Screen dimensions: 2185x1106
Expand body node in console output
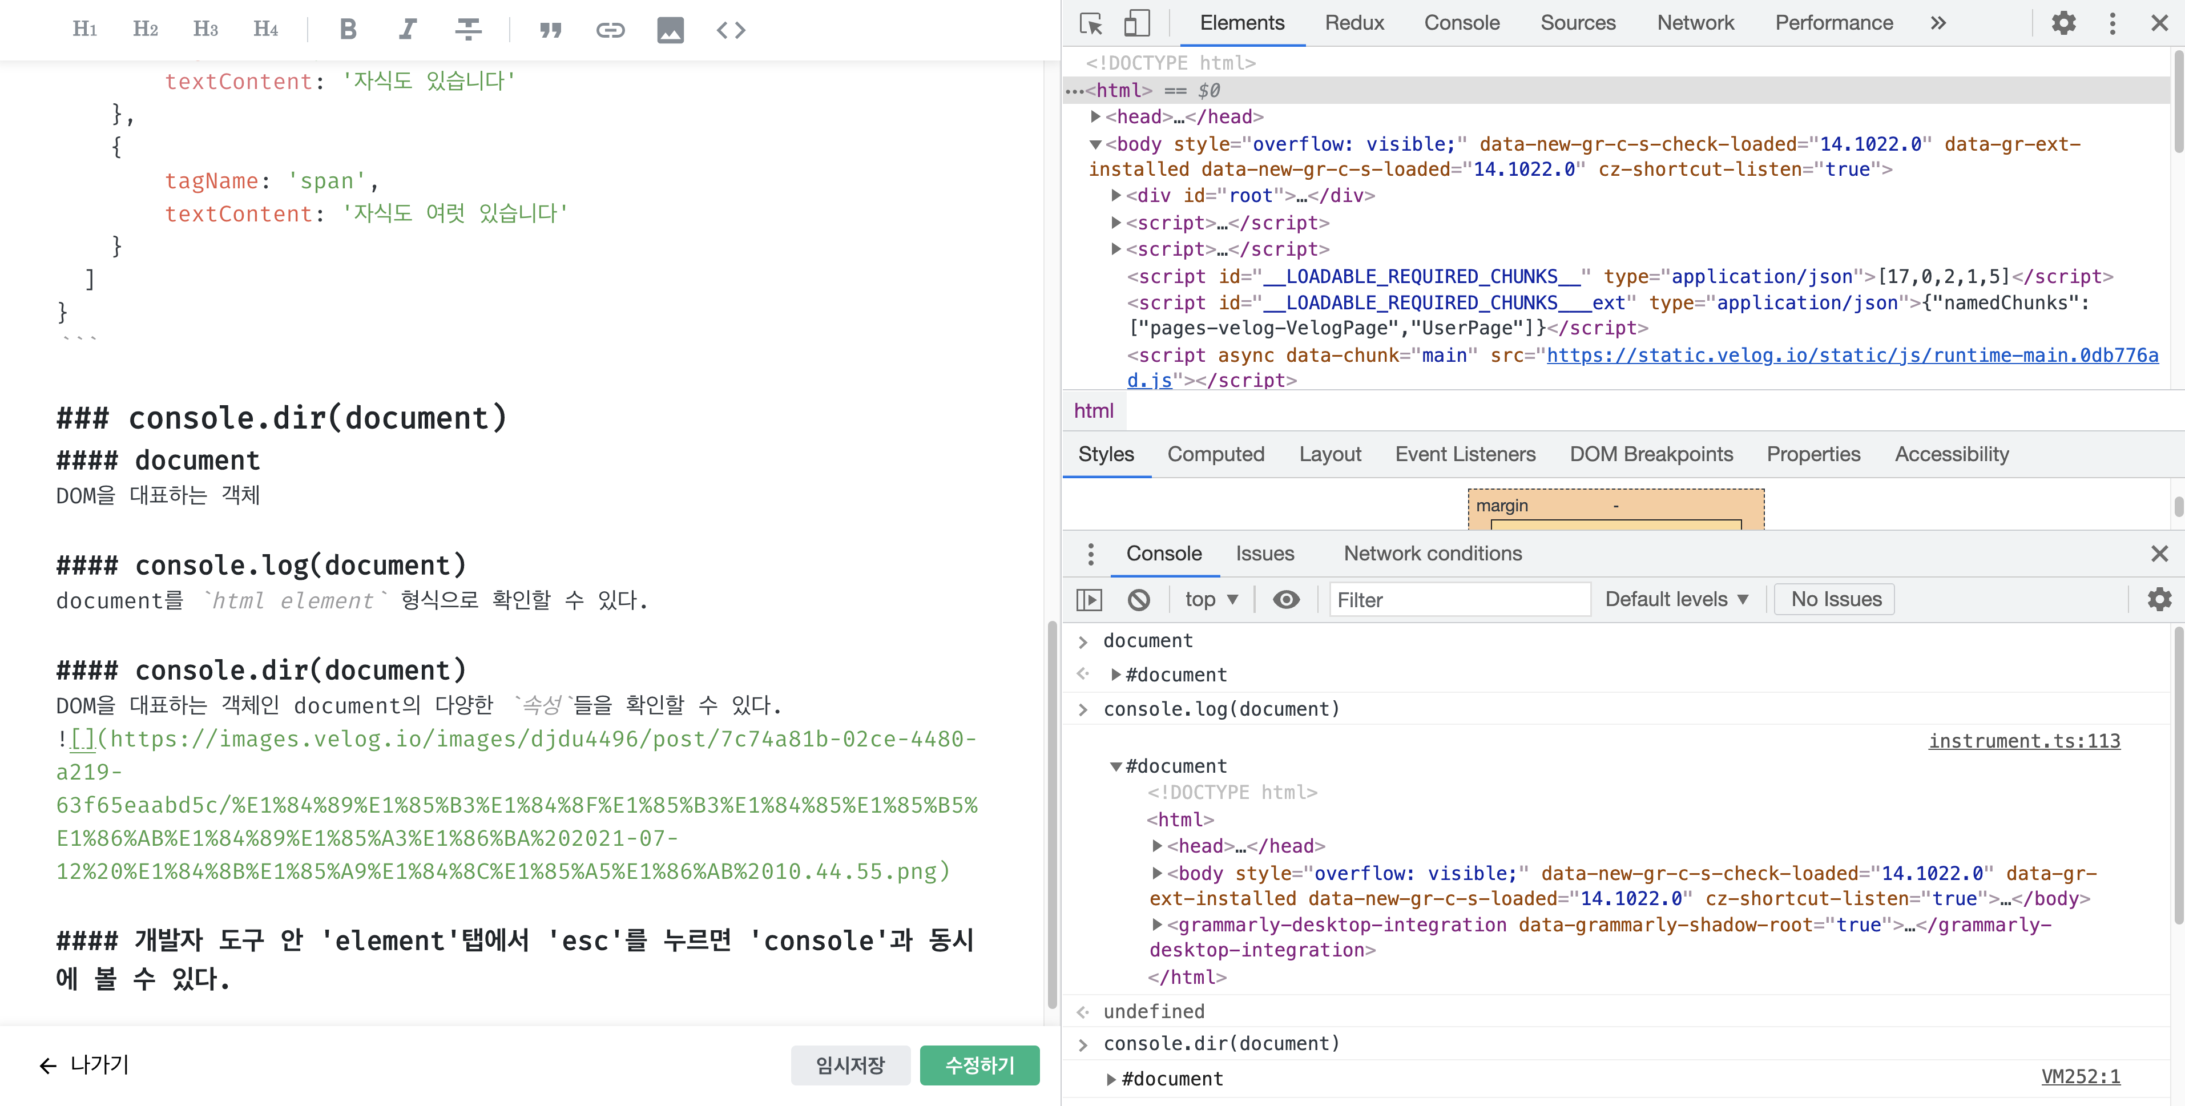point(1157,873)
